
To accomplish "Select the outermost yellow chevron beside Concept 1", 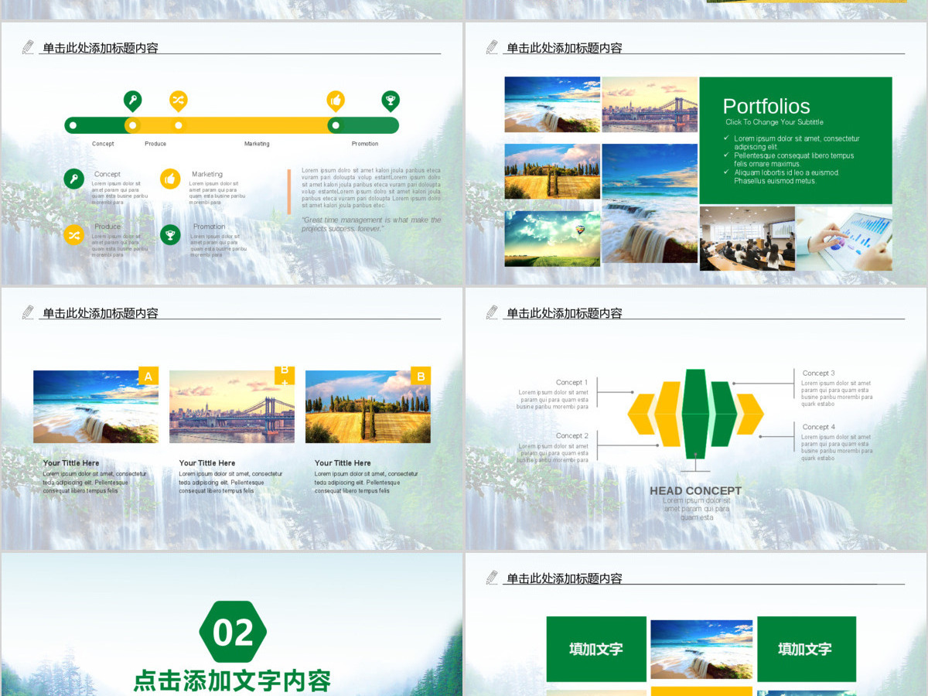I will click(x=641, y=414).
